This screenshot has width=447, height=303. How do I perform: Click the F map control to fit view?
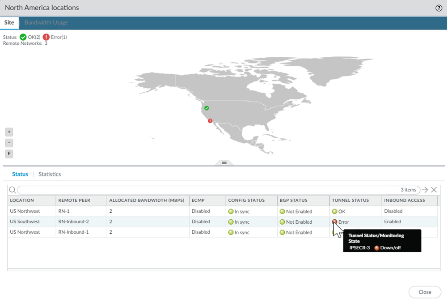pos(9,154)
